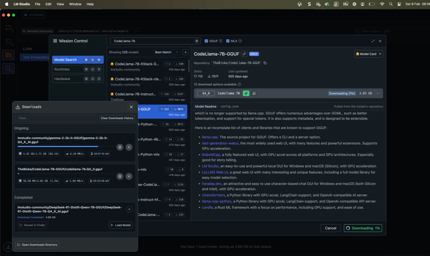Open the Wi-Fi menu bar icon
Image resolution: width=430 pixels, height=256 pixels.
(382, 4)
